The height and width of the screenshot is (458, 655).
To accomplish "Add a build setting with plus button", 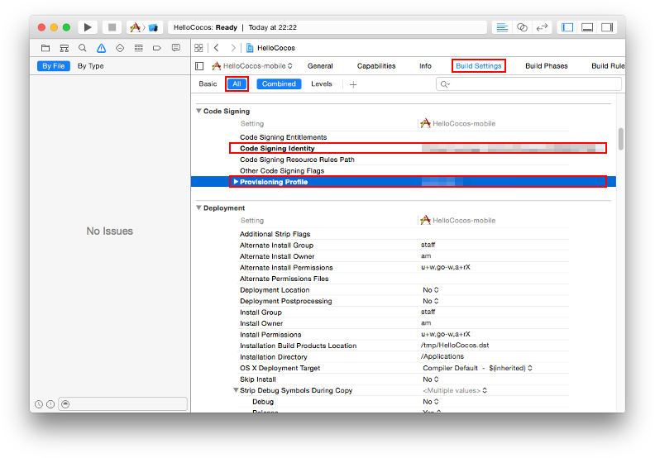I will [353, 85].
